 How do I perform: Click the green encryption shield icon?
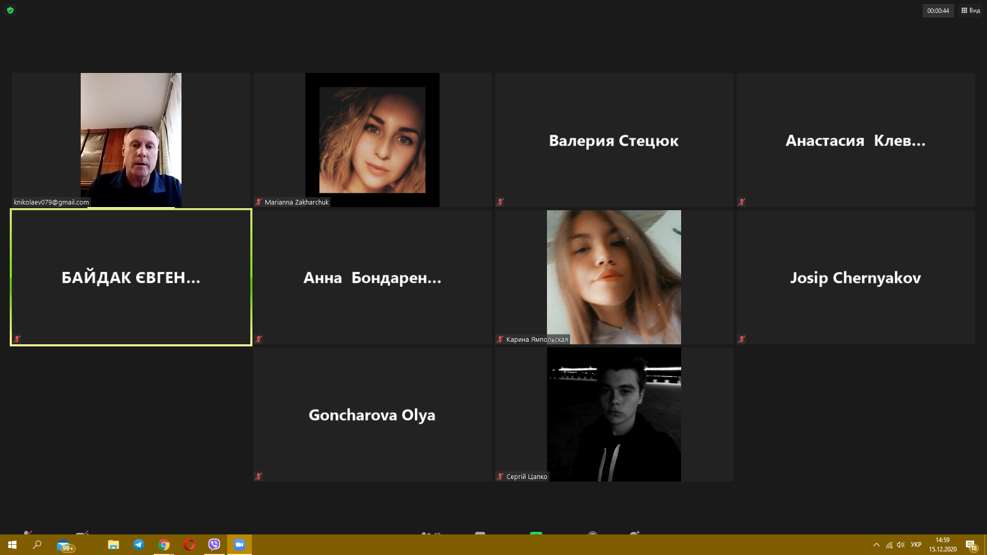tap(10, 10)
